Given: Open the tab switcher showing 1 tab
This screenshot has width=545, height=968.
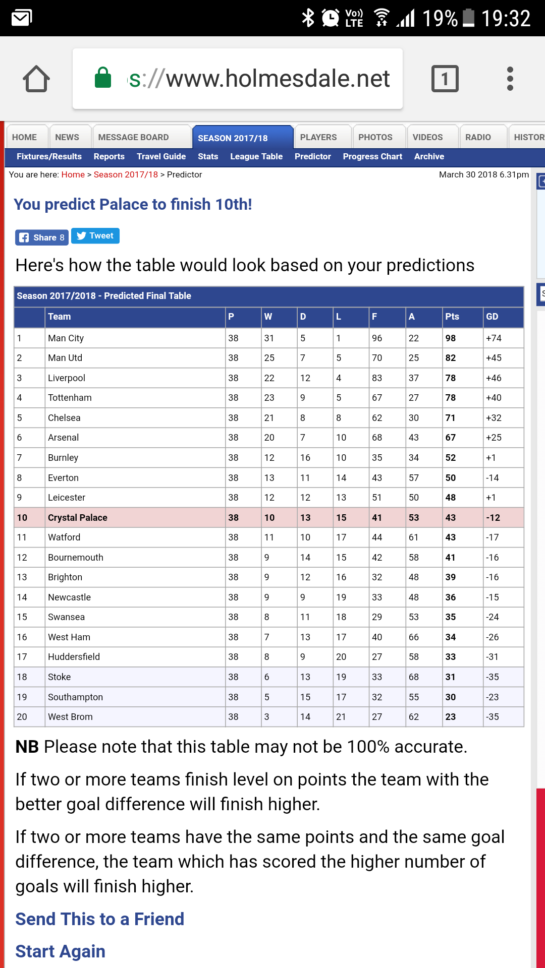Looking at the screenshot, I should [x=445, y=79].
